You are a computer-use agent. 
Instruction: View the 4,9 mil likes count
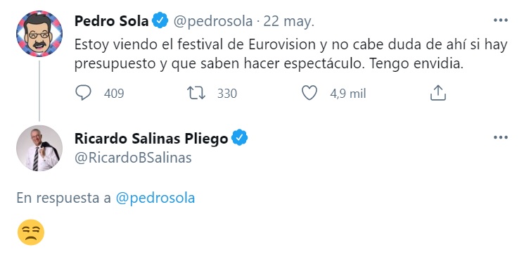tap(348, 94)
